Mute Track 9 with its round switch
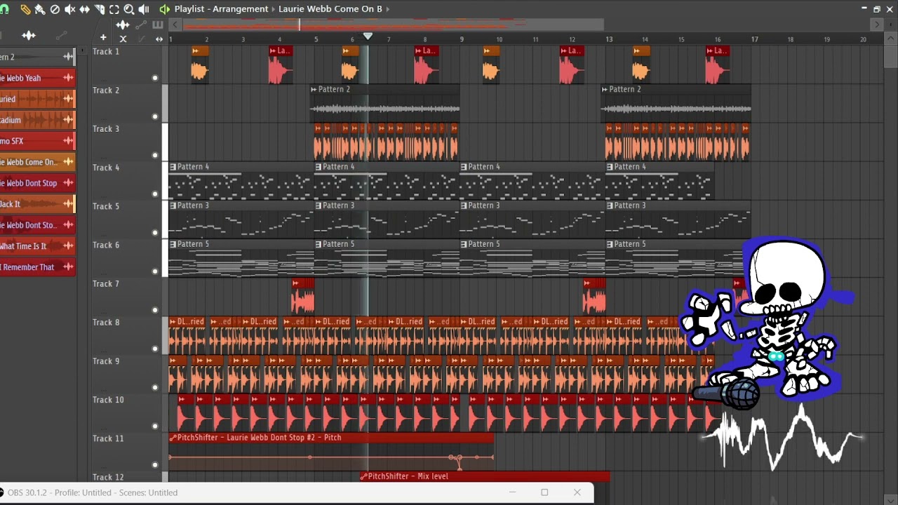This screenshot has width=898, height=505. 155,386
